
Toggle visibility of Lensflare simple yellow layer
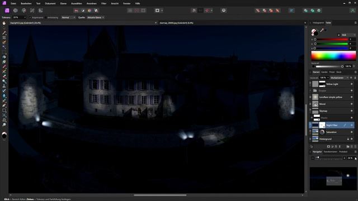coord(352,97)
